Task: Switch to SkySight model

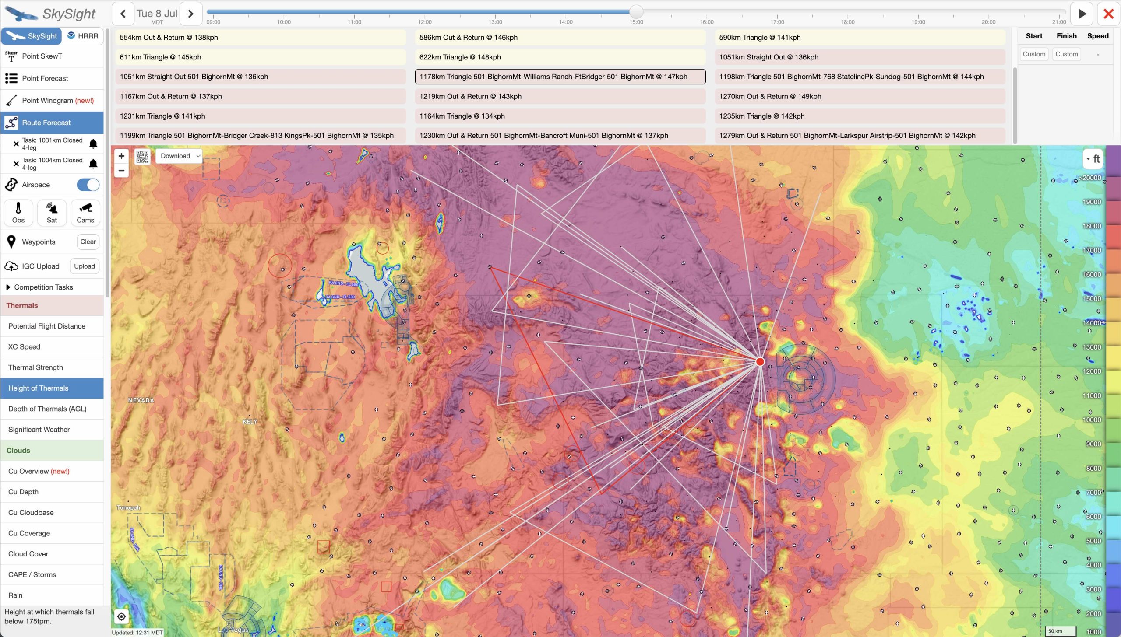Action: 32,36
